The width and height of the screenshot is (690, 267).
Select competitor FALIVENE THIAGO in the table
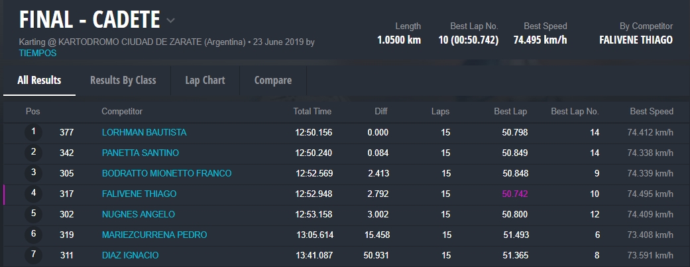[139, 194]
